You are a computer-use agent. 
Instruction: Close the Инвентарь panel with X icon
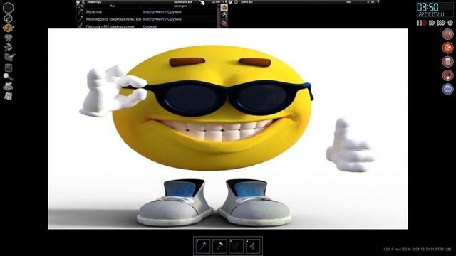(x=78, y=2)
